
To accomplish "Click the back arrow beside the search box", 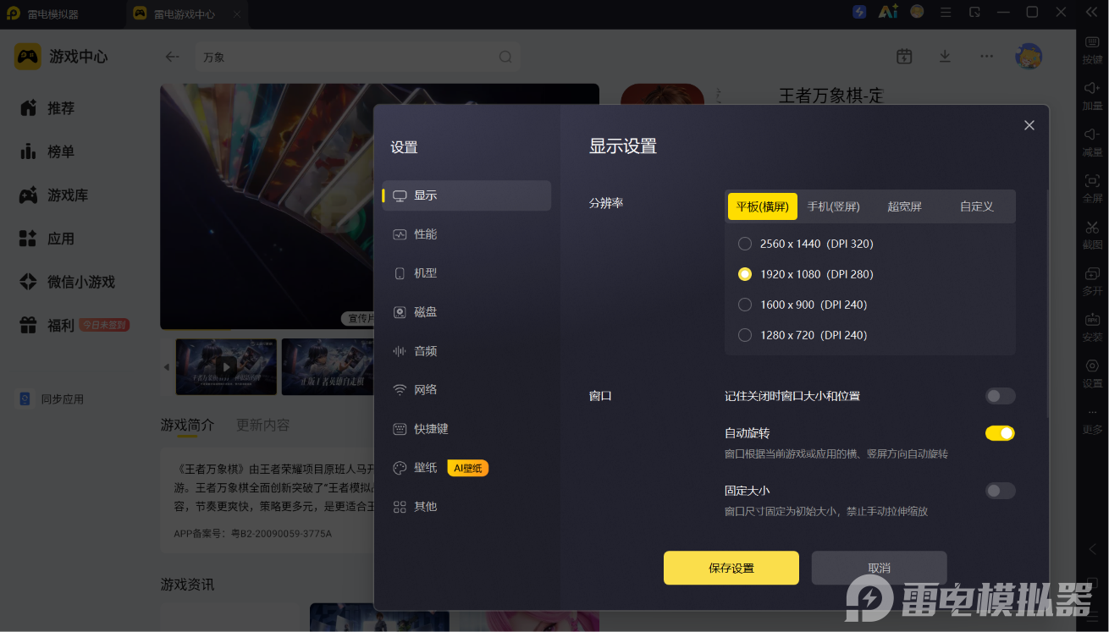I will [x=172, y=57].
